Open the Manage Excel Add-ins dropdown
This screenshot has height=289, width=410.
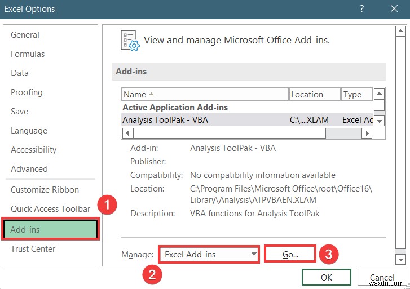209,254
